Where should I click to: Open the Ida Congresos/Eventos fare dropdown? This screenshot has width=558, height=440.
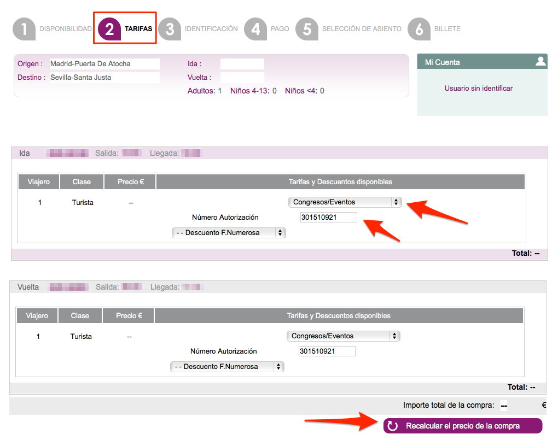(x=345, y=202)
